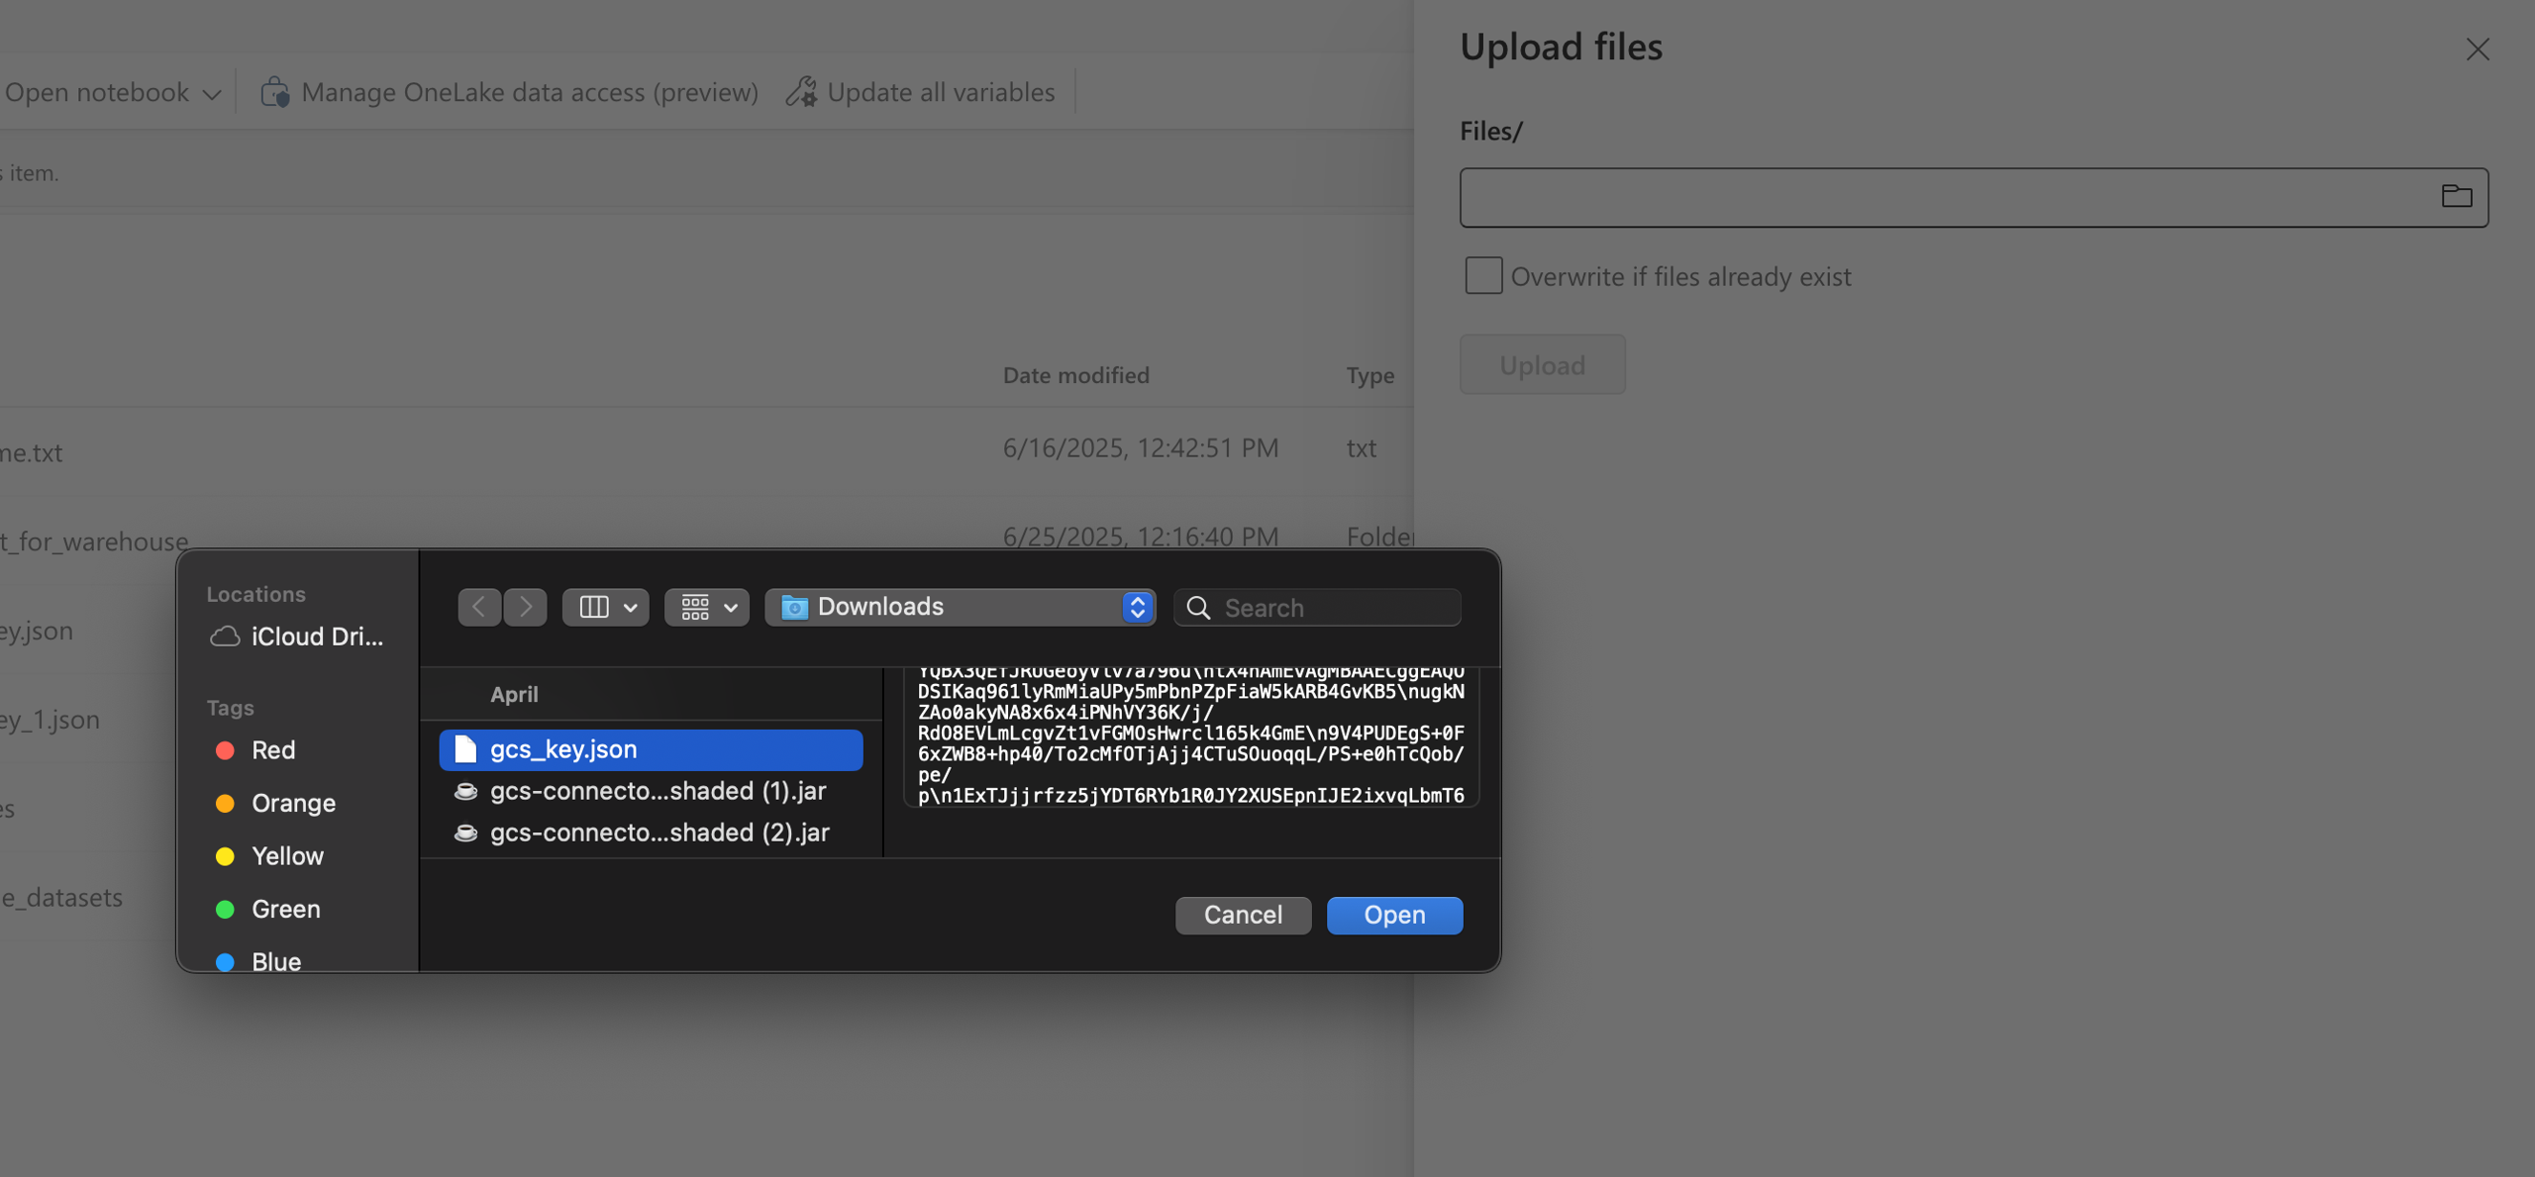Close the Upload files panel
Image resolution: width=2535 pixels, height=1177 pixels.
tap(2477, 49)
